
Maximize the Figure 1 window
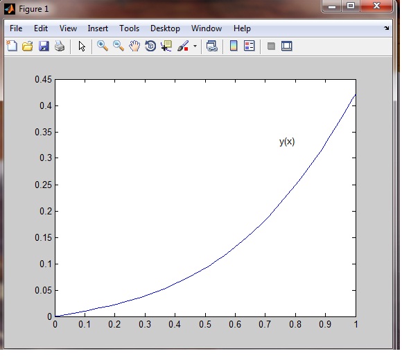click(351, 6)
